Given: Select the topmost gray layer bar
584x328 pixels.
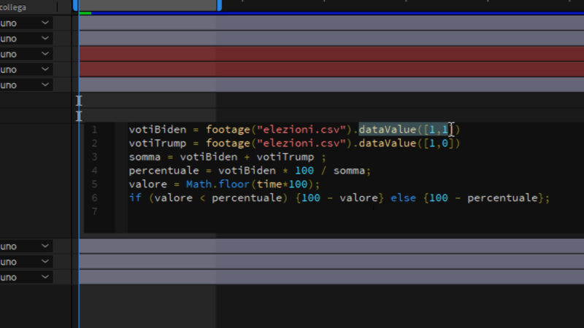Looking at the screenshot, I should pos(328,23).
